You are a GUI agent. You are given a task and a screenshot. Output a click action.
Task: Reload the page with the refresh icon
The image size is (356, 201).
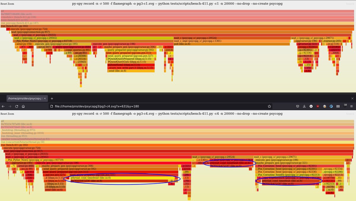16,106
